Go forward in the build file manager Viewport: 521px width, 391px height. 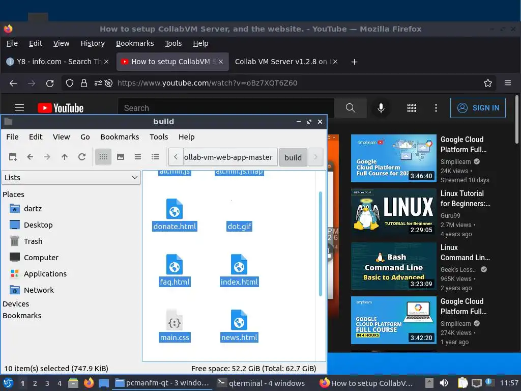[x=47, y=157]
